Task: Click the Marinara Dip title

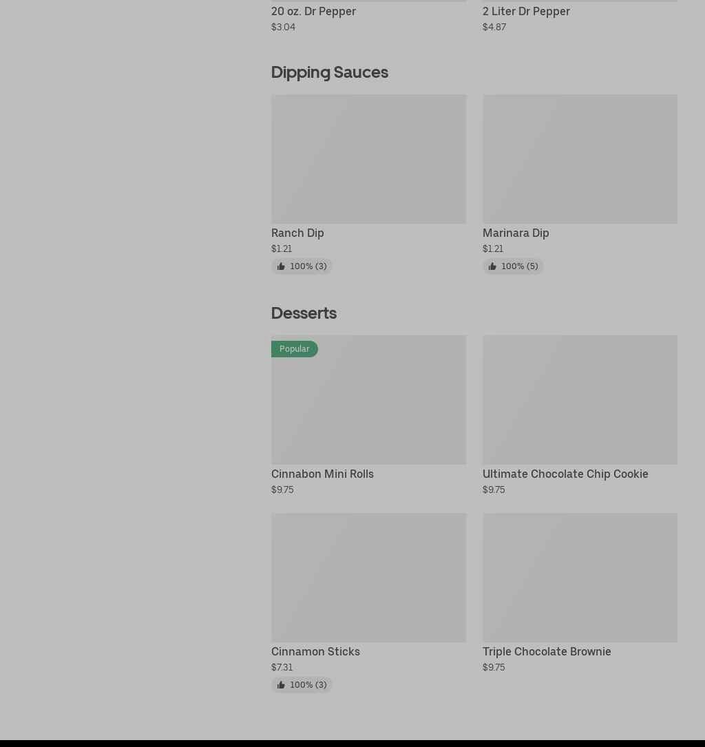Action: tap(516, 233)
